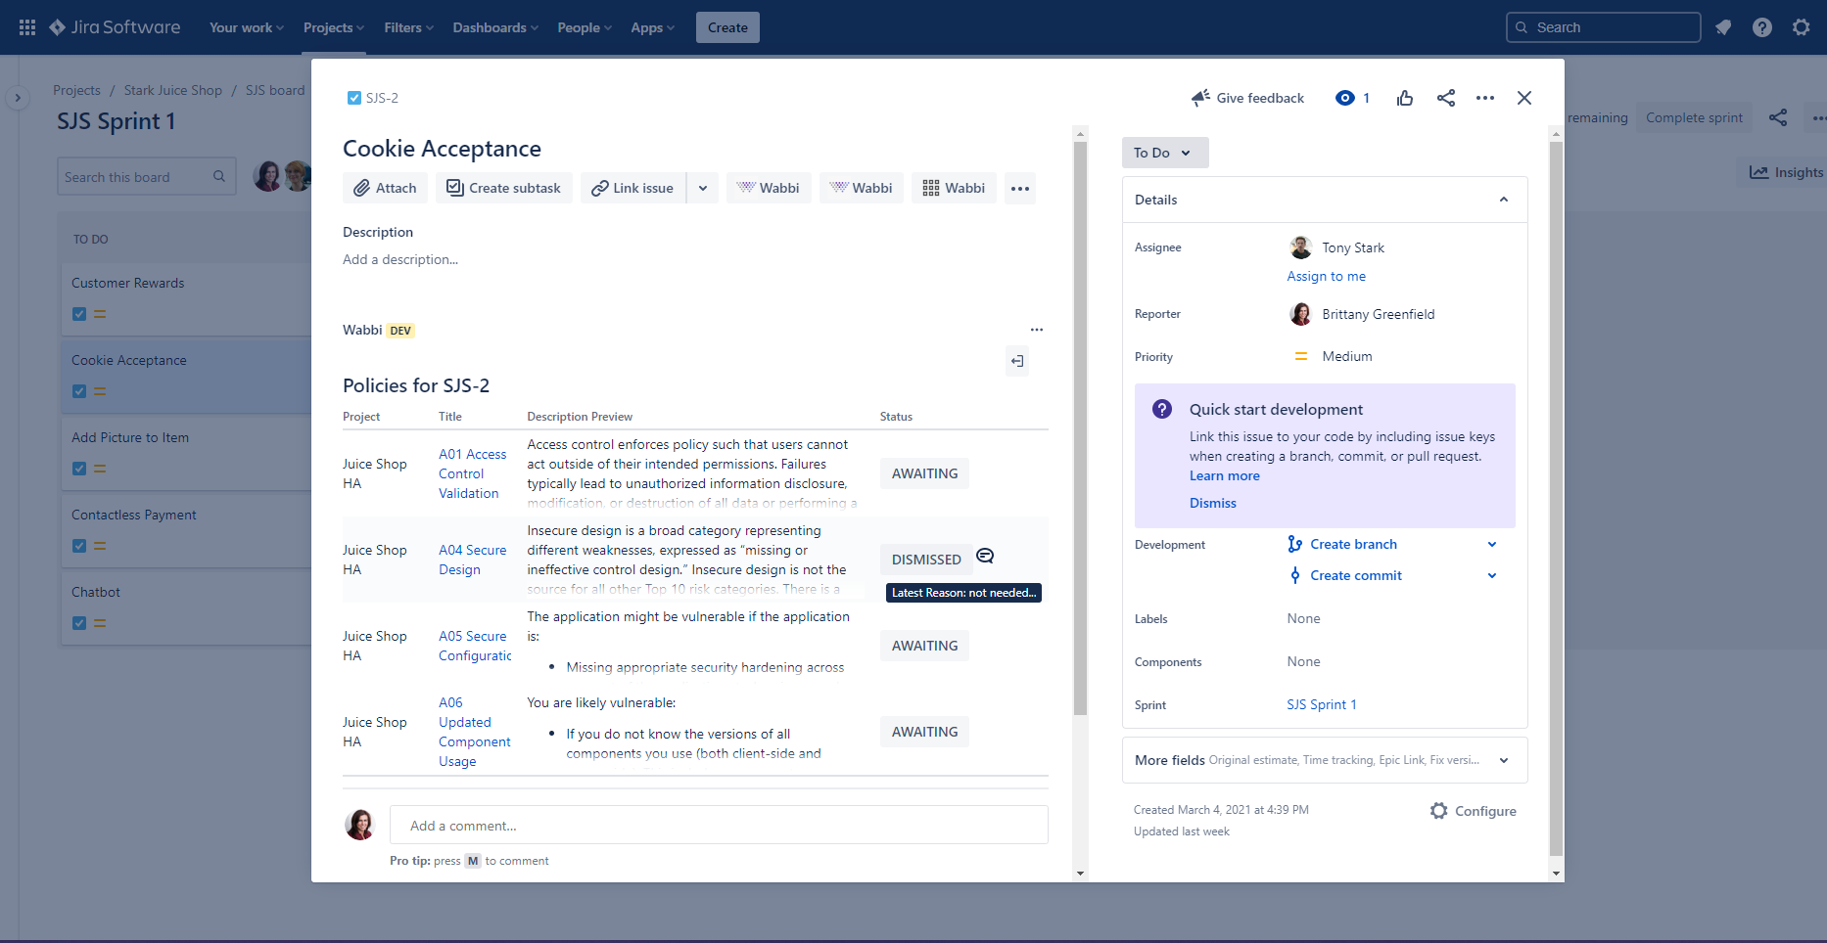The width and height of the screenshot is (1827, 943).
Task: Click the Search this board field
Action: 147,177
